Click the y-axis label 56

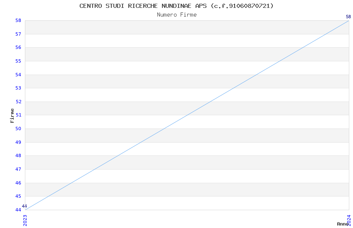point(18,47)
